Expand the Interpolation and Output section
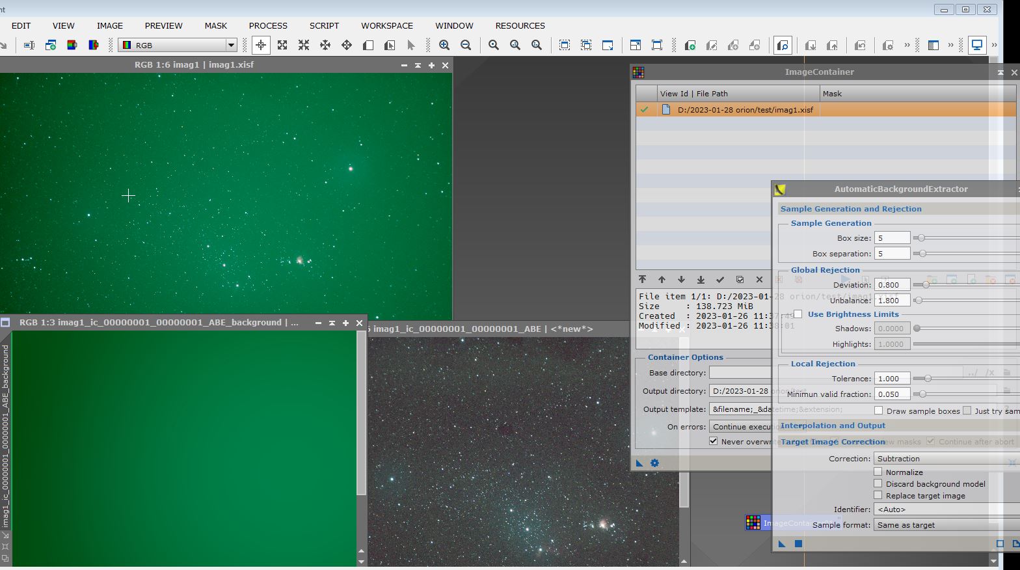1020x570 pixels. click(x=833, y=426)
